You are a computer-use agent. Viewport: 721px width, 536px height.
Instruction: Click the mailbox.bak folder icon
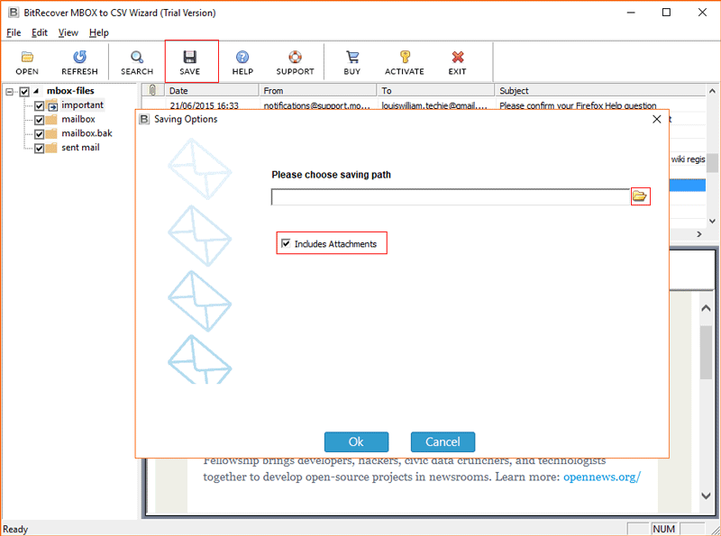pyautogui.click(x=51, y=133)
